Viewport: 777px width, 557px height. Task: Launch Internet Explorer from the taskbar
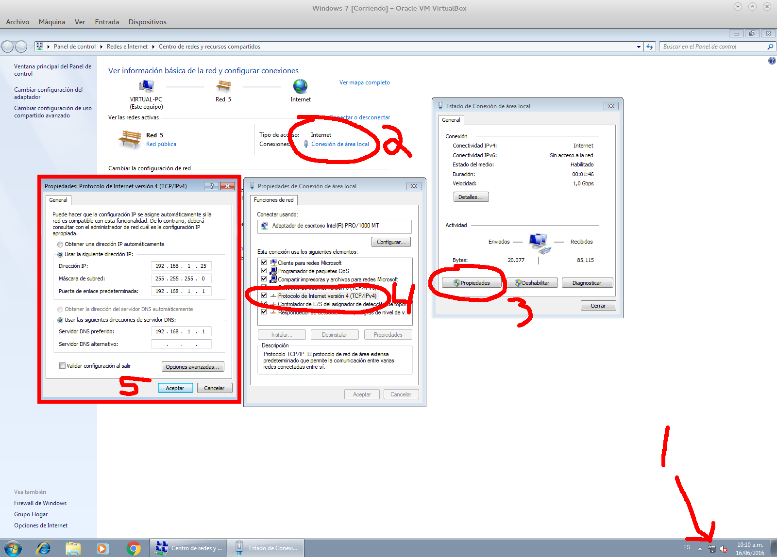(44, 548)
